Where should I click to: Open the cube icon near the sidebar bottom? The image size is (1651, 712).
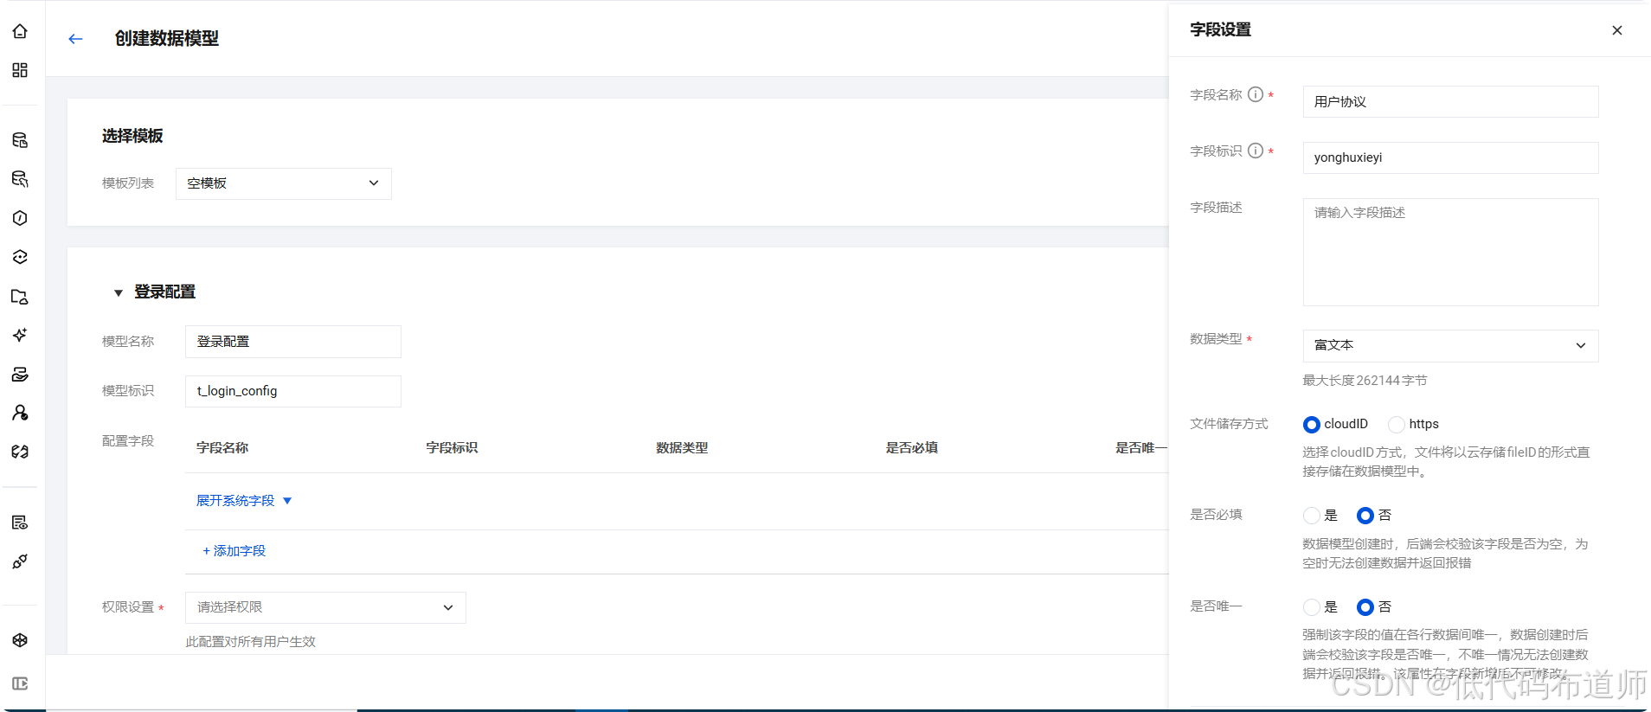(20, 640)
